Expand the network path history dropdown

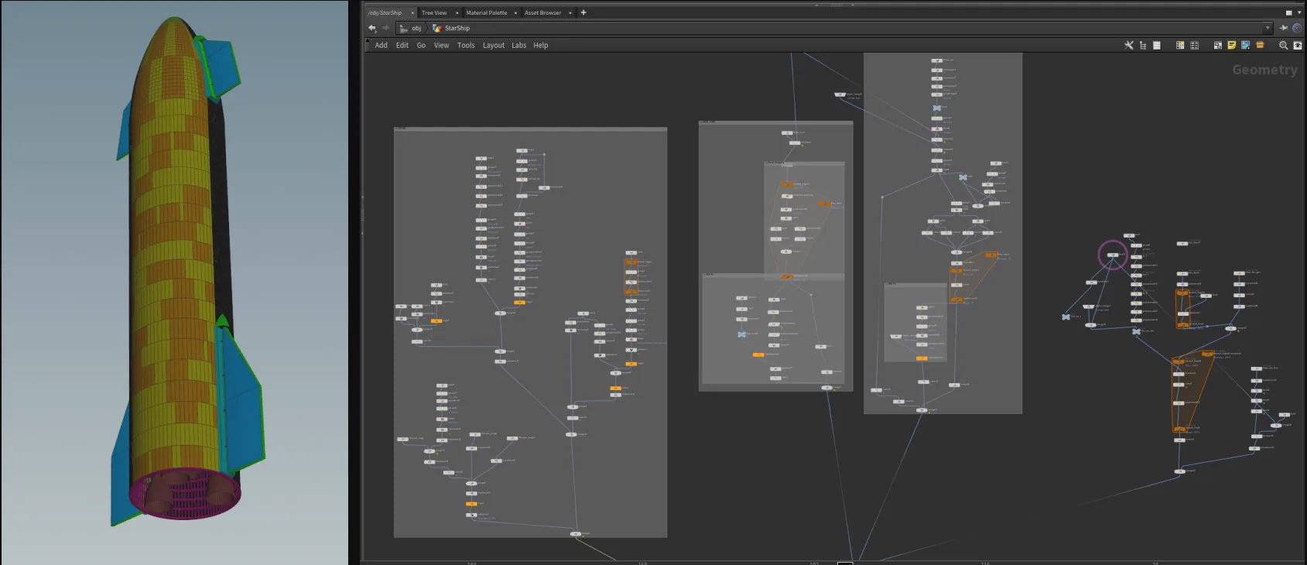tap(1268, 28)
